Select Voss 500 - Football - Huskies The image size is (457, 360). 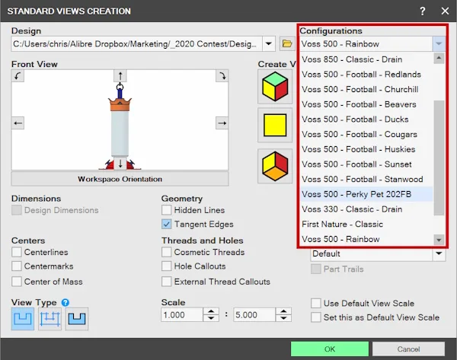pos(366,149)
